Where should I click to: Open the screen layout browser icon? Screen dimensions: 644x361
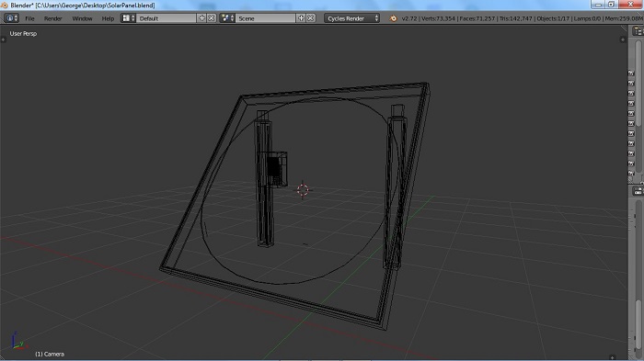[129, 18]
